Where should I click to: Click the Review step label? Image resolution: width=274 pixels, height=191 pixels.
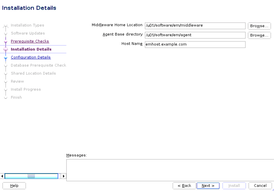pos(17,81)
